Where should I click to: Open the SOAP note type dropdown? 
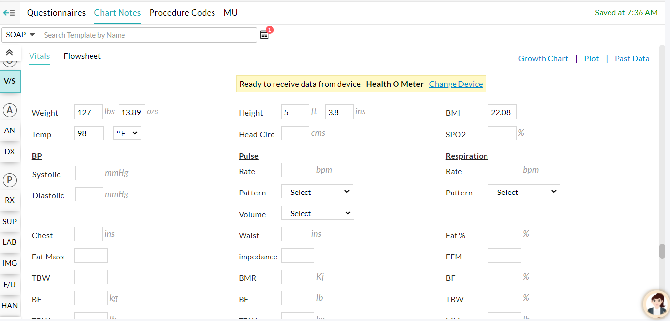click(x=21, y=34)
